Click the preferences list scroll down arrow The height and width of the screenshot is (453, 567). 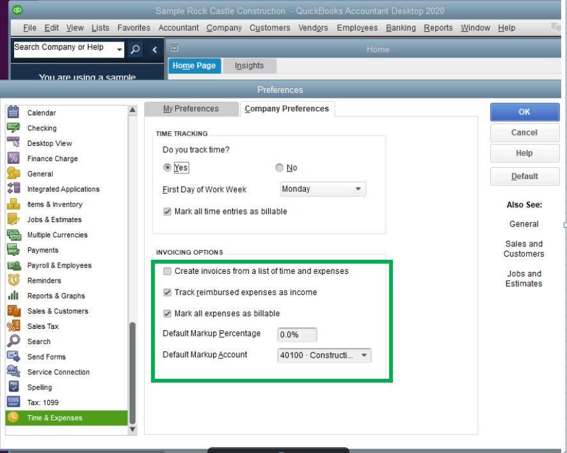pyautogui.click(x=132, y=429)
